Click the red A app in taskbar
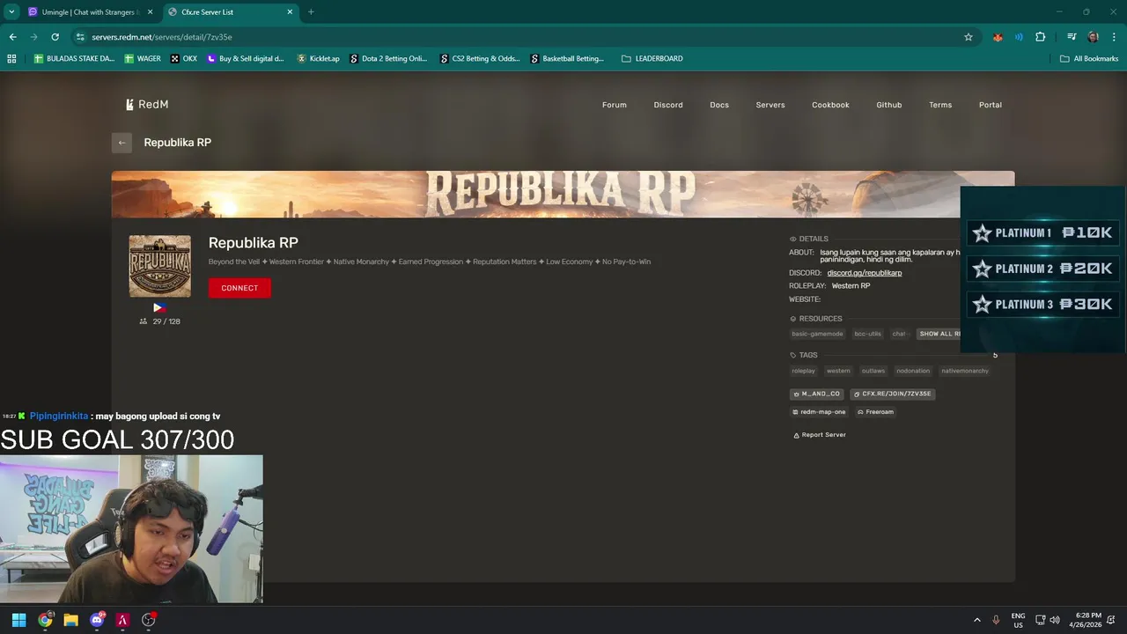Screen dimensions: 1127x634 coord(122,620)
